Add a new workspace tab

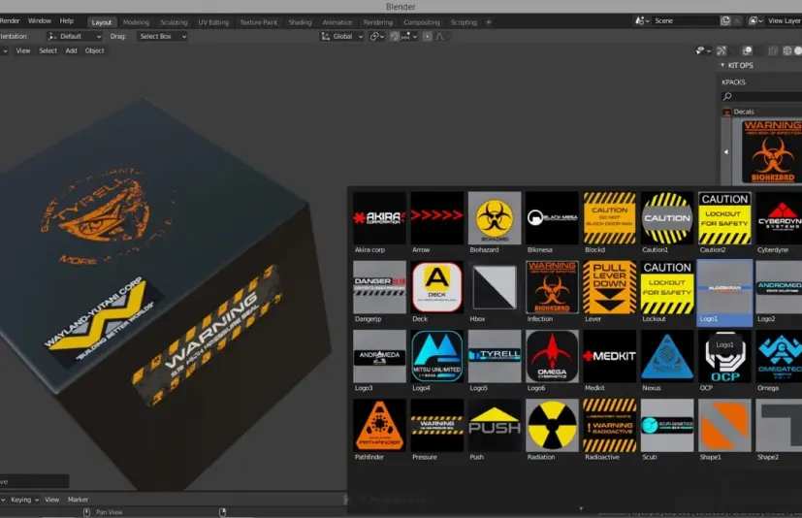(x=489, y=22)
